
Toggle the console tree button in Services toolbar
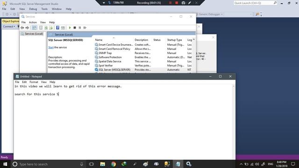34,28
